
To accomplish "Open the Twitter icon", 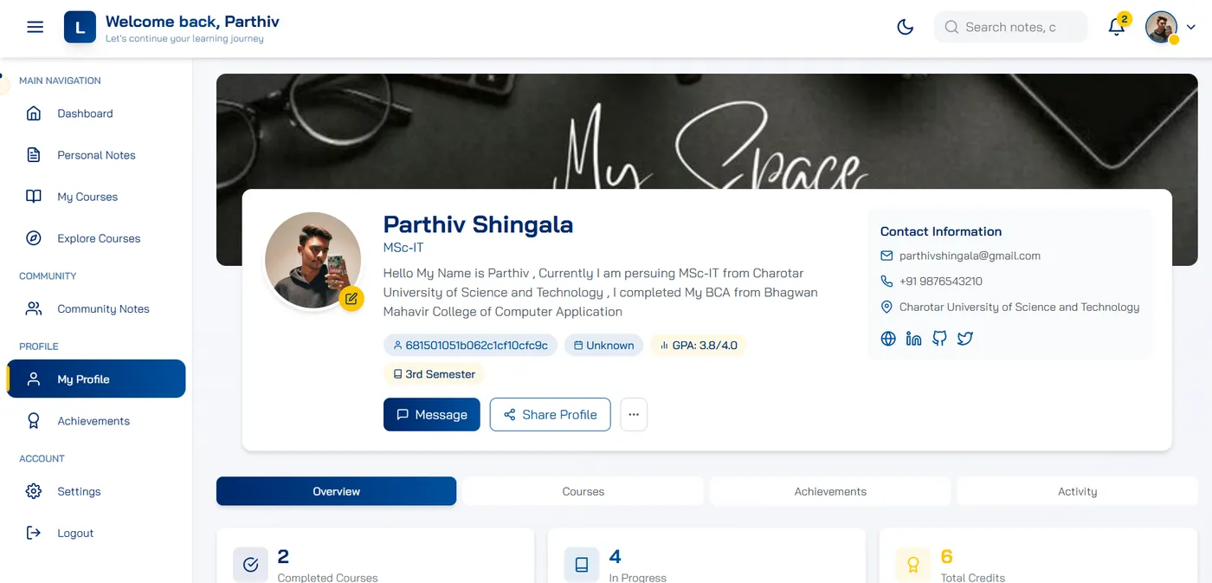I will tap(965, 339).
